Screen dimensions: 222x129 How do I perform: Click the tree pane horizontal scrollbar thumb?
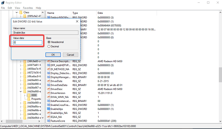point(14,121)
